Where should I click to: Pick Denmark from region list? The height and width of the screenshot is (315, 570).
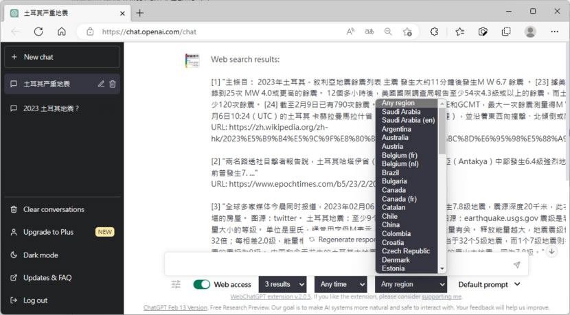pos(408,260)
